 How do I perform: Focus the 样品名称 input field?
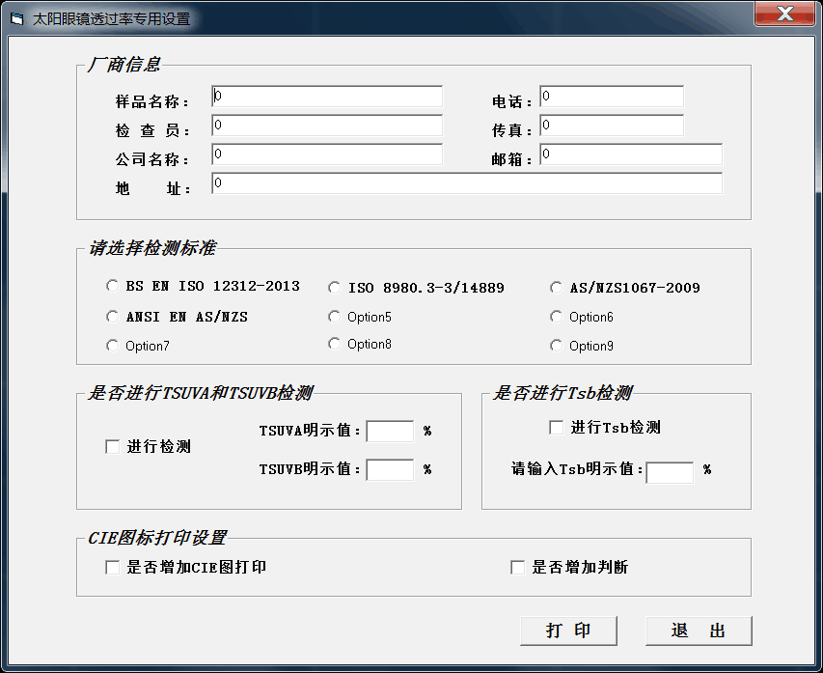pos(327,97)
